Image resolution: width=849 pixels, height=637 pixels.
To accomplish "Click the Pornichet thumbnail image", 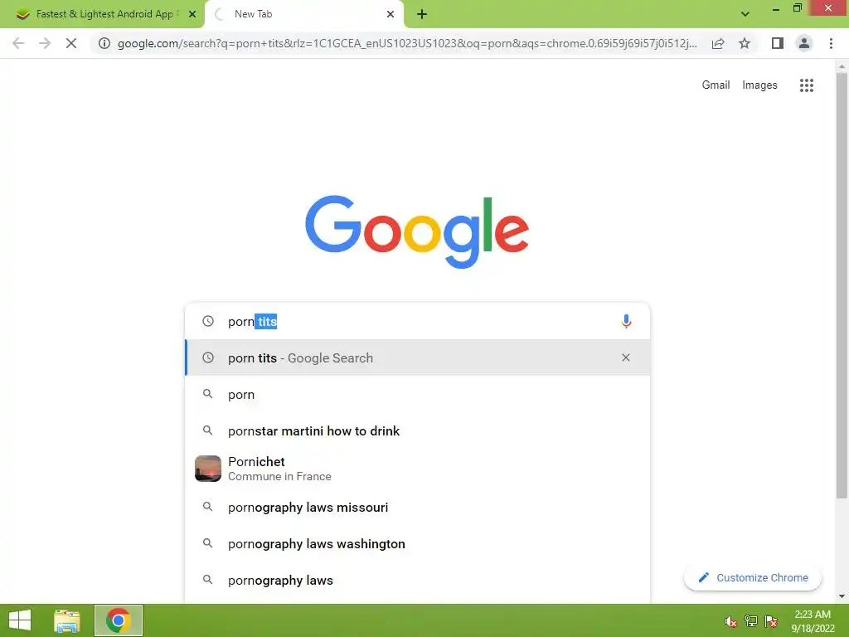I will (x=208, y=469).
